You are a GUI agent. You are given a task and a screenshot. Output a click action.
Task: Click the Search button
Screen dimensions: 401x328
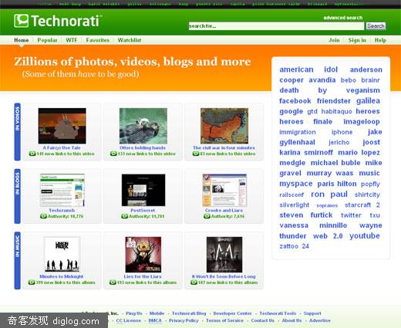[x=376, y=26]
